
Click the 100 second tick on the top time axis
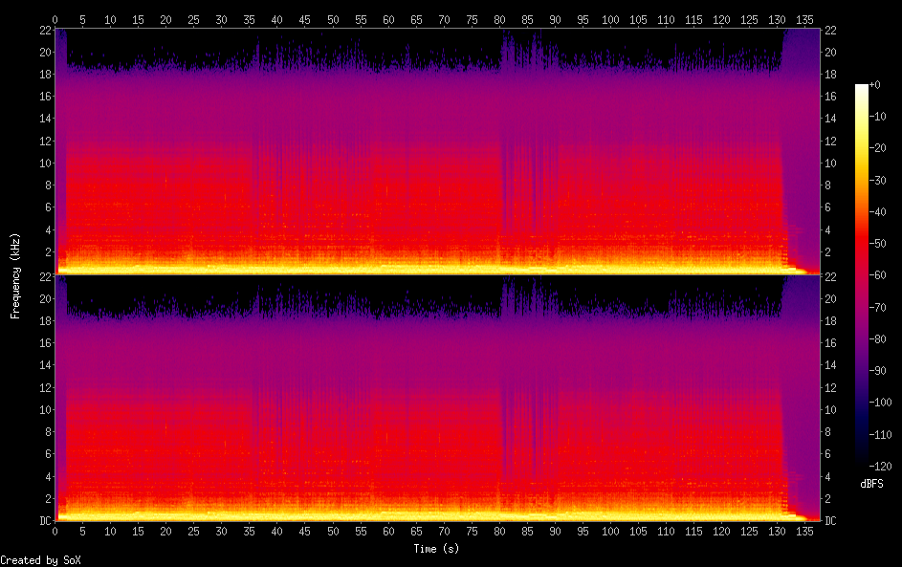[610, 19]
